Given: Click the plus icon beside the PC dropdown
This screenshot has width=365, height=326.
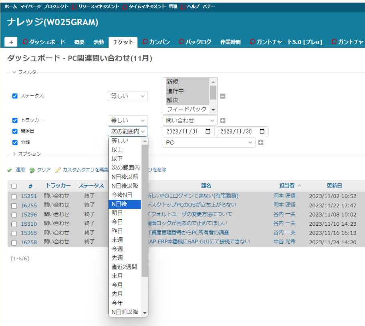Looking at the screenshot, I should (x=260, y=142).
